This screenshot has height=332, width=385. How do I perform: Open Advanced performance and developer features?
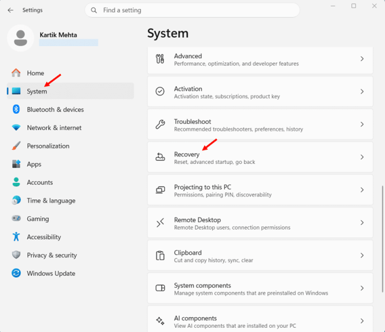[x=260, y=60]
